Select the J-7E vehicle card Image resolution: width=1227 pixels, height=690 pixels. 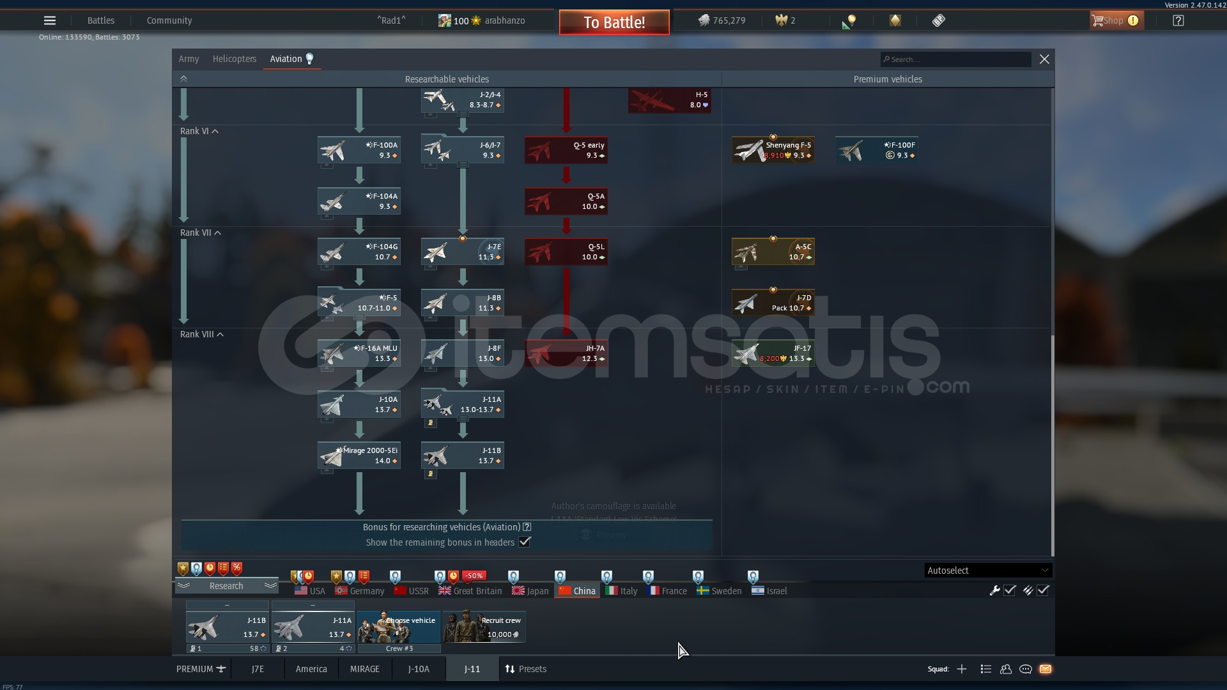click(463, 252)
